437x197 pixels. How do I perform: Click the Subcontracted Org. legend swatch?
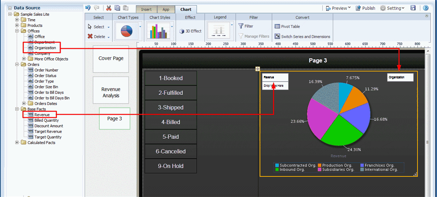tap(277, 165)
